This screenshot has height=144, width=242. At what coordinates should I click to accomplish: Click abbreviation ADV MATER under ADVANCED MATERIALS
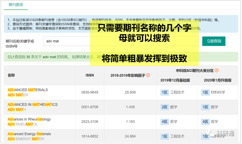[x=18, y=95]
